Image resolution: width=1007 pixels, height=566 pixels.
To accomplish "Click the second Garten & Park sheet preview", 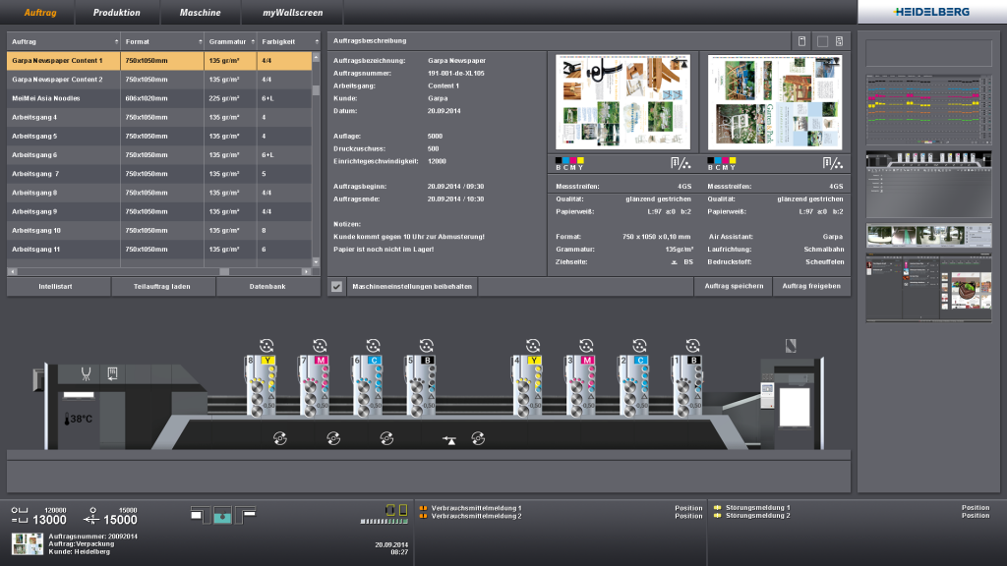I will point(775,102).
